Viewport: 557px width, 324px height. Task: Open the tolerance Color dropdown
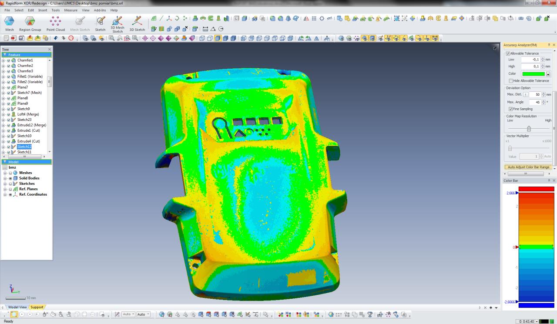pyautogui.click(x=548, y=74)
